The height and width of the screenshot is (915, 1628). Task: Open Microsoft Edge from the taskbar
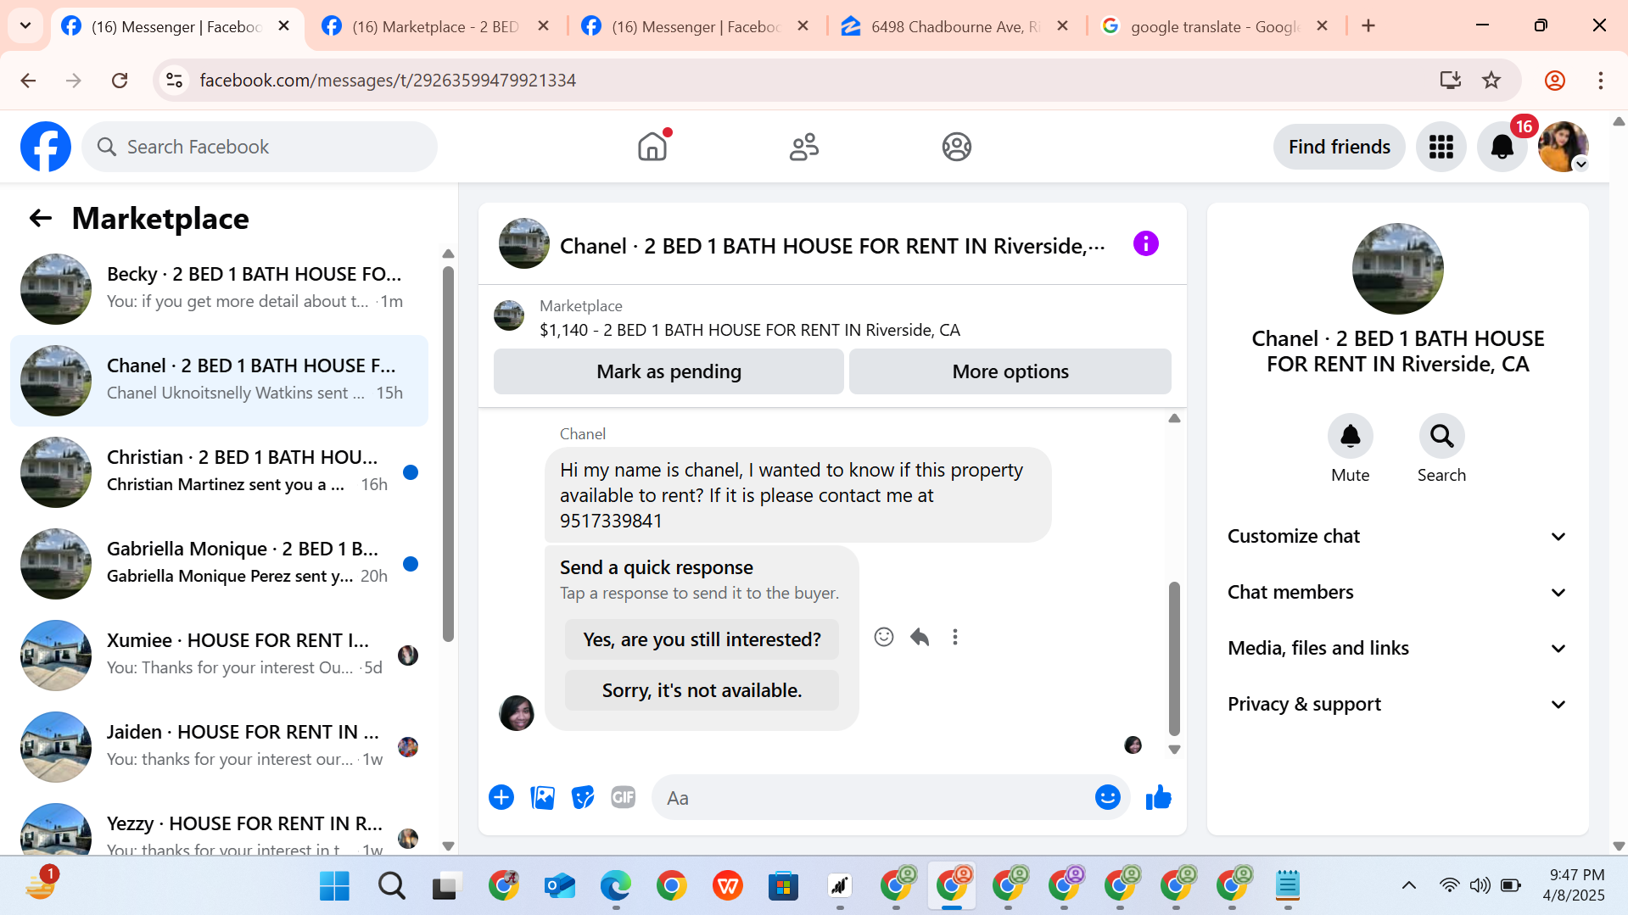point(615,885)
